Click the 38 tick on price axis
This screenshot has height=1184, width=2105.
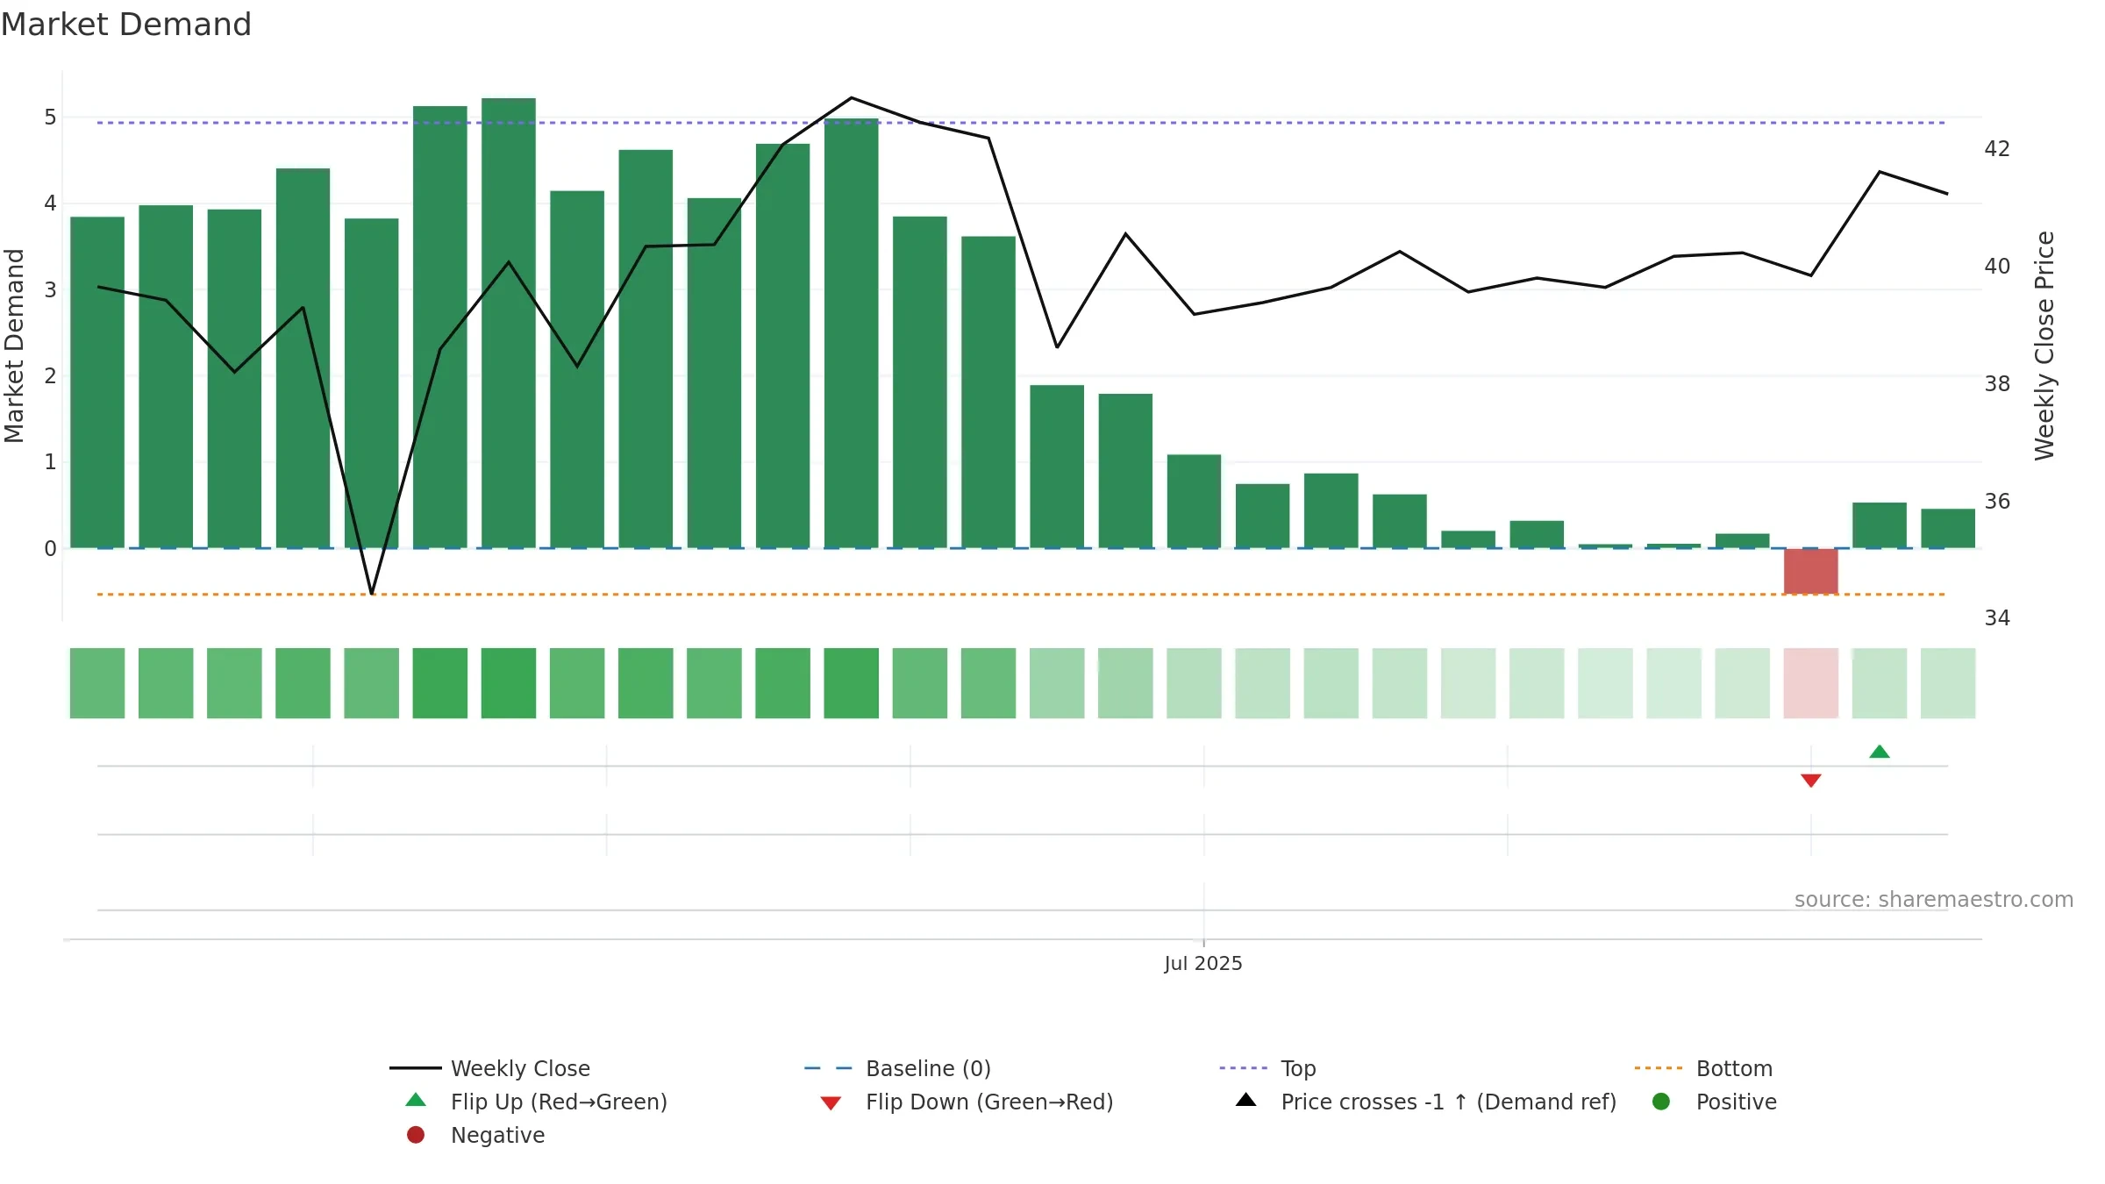point(1997,384)
